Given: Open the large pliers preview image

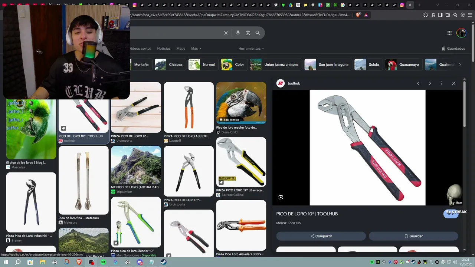Looking at the screenshot, I should click(x=367, y=148).
